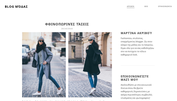
Task: Click the parked cars in left photo
Action: (26, 54)
